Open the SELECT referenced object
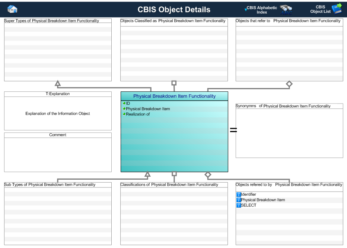 [248, 205]
